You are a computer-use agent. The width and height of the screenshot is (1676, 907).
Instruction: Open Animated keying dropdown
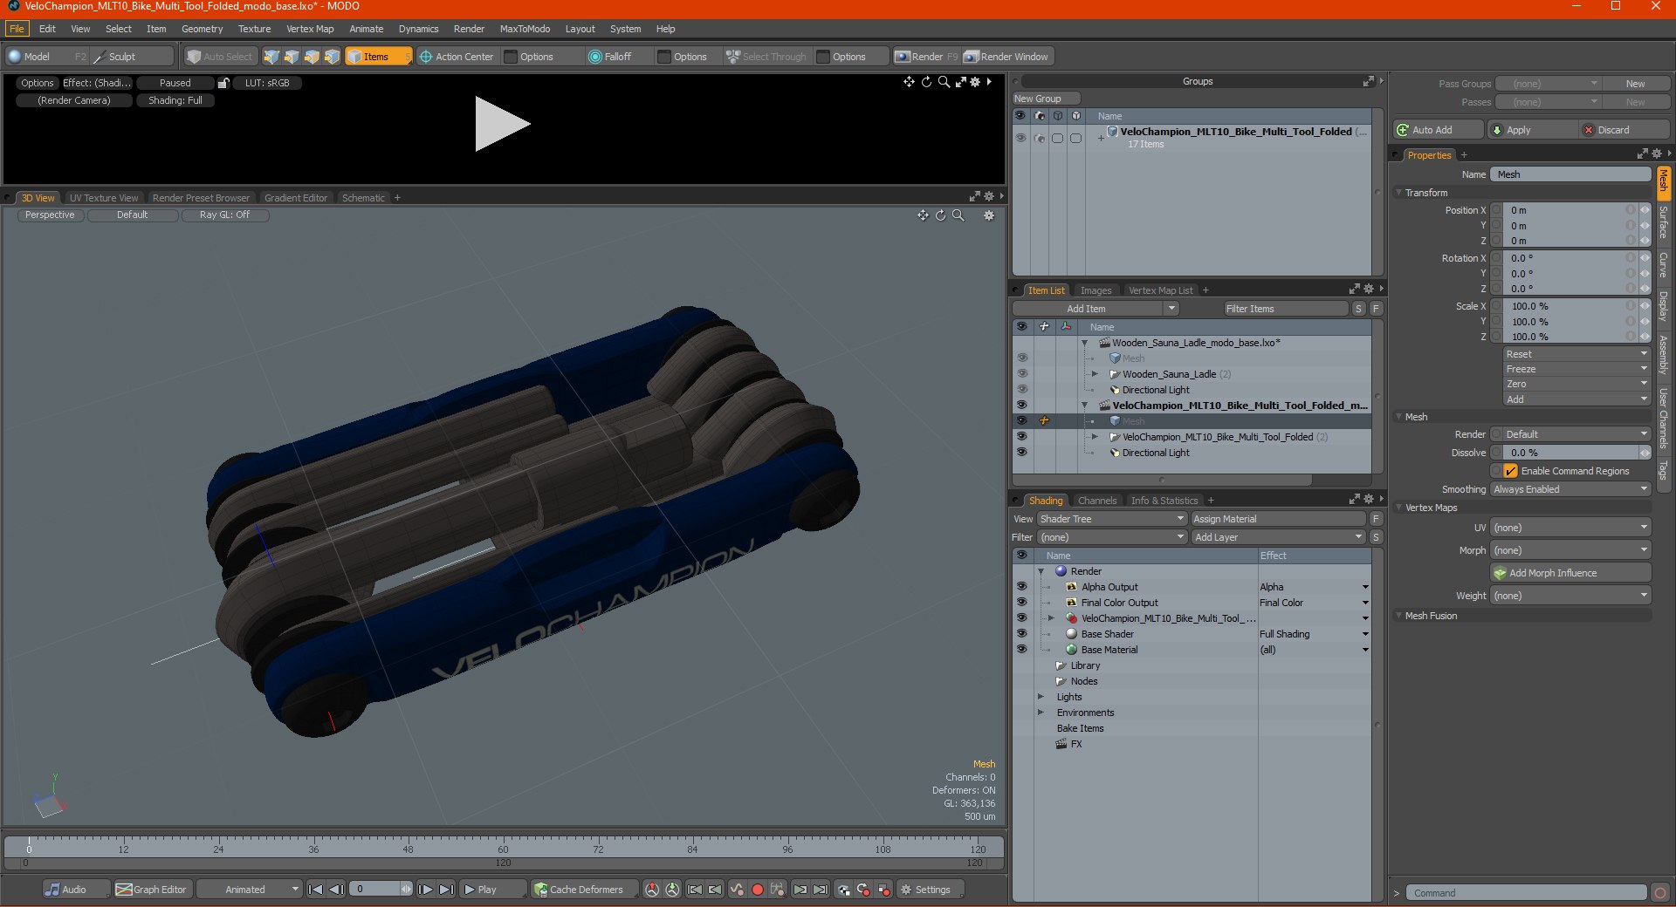pyautogui.click(x=249, y=890)
